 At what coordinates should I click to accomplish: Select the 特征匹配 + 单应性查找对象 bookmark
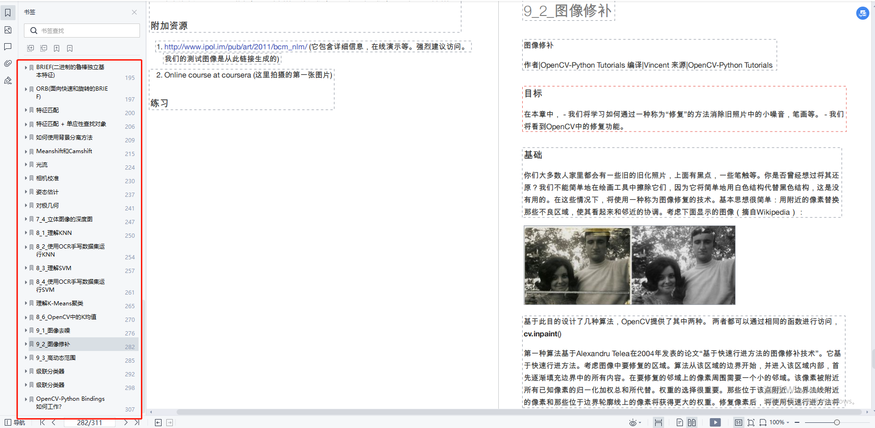tap(71, 124)
